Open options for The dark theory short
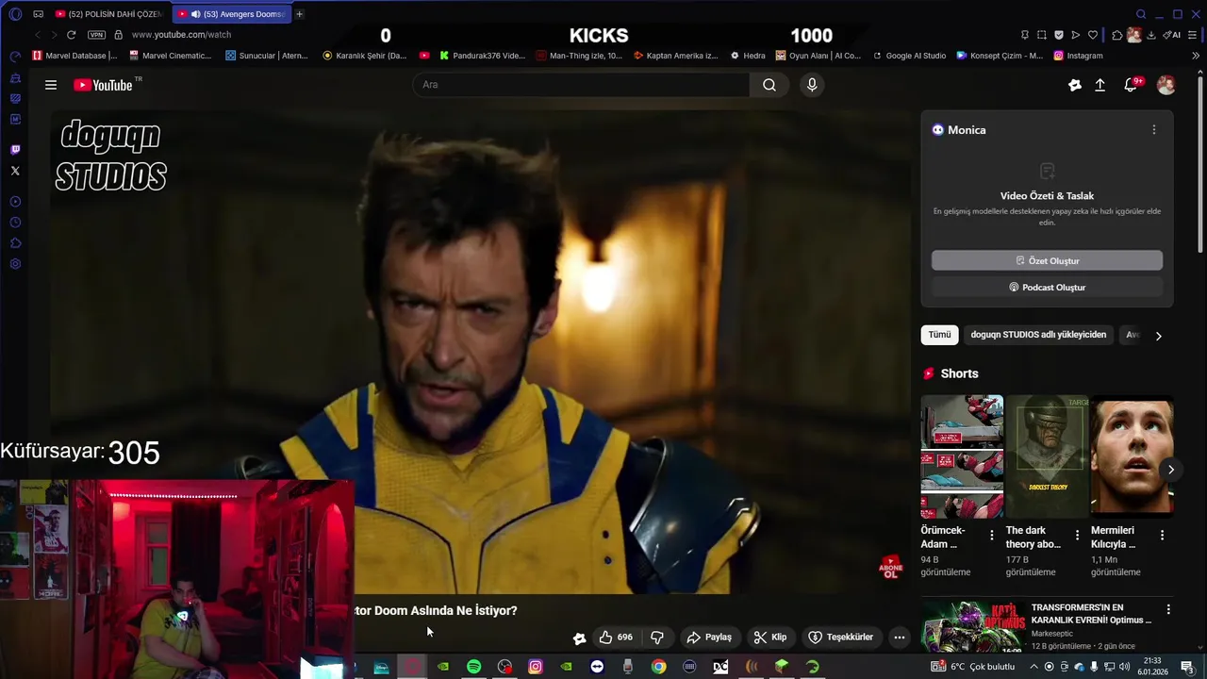This screenshot has width=1207, height=679. coord(1077,536)
